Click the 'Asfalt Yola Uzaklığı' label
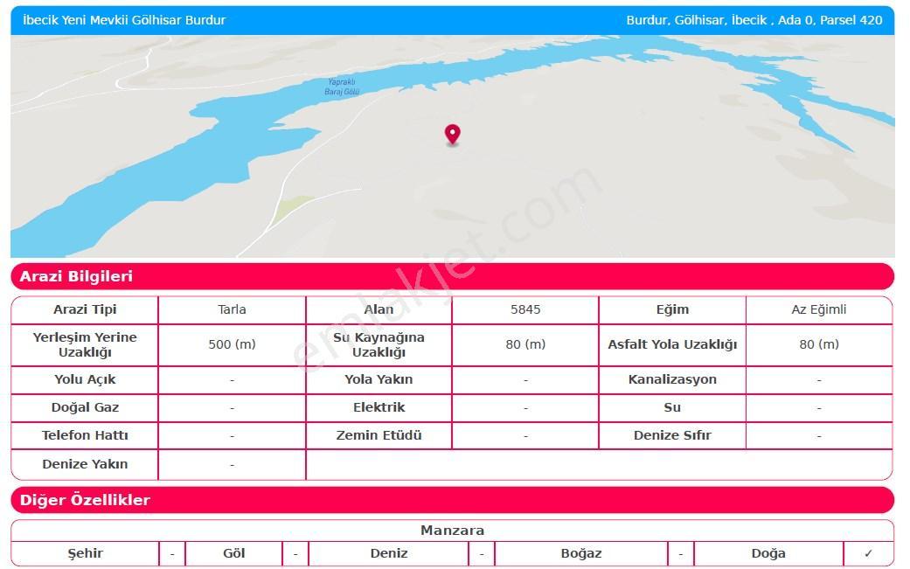The height and width of the screenshot is (569, 910). tap(672, 344)
